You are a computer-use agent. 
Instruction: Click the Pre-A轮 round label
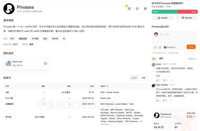(x=9, y=98)
